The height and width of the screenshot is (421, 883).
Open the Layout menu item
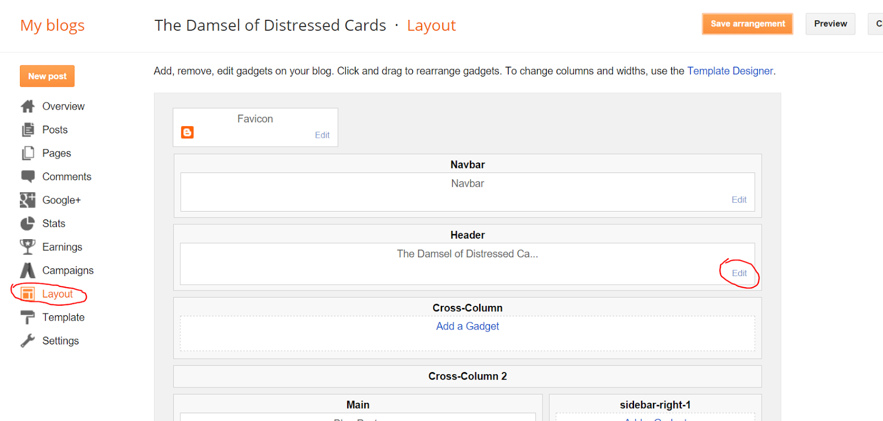[57, 294]
